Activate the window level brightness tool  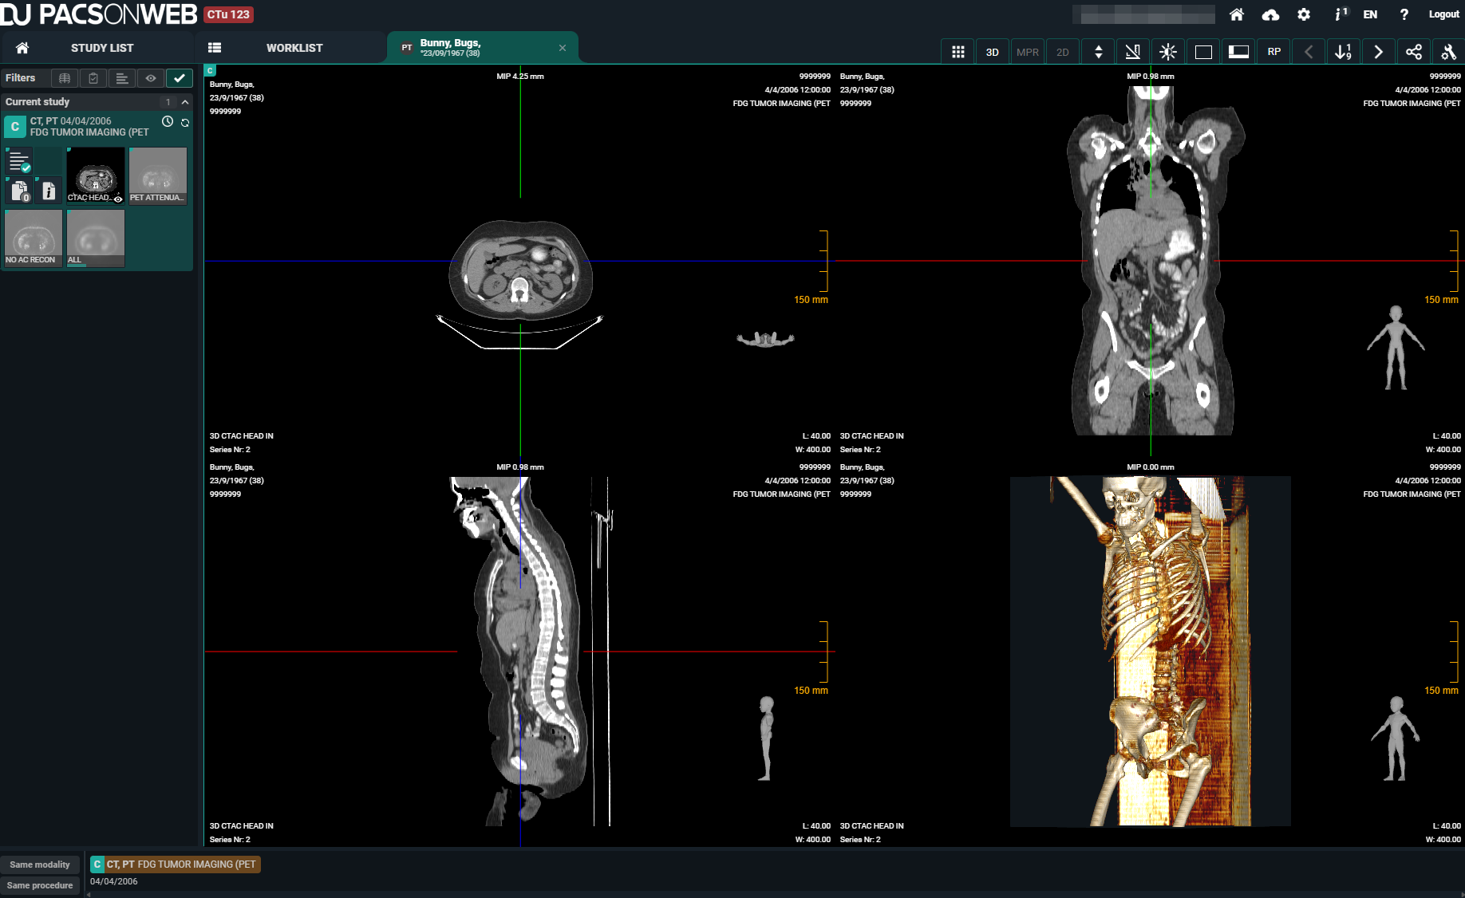click(1167, 52)
